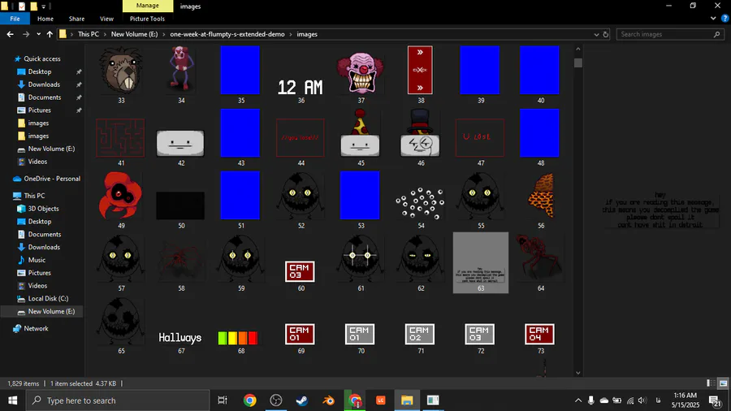The image size is (731, 411).
Task: Open Music folder in sidebar
Action: point(37,260)
